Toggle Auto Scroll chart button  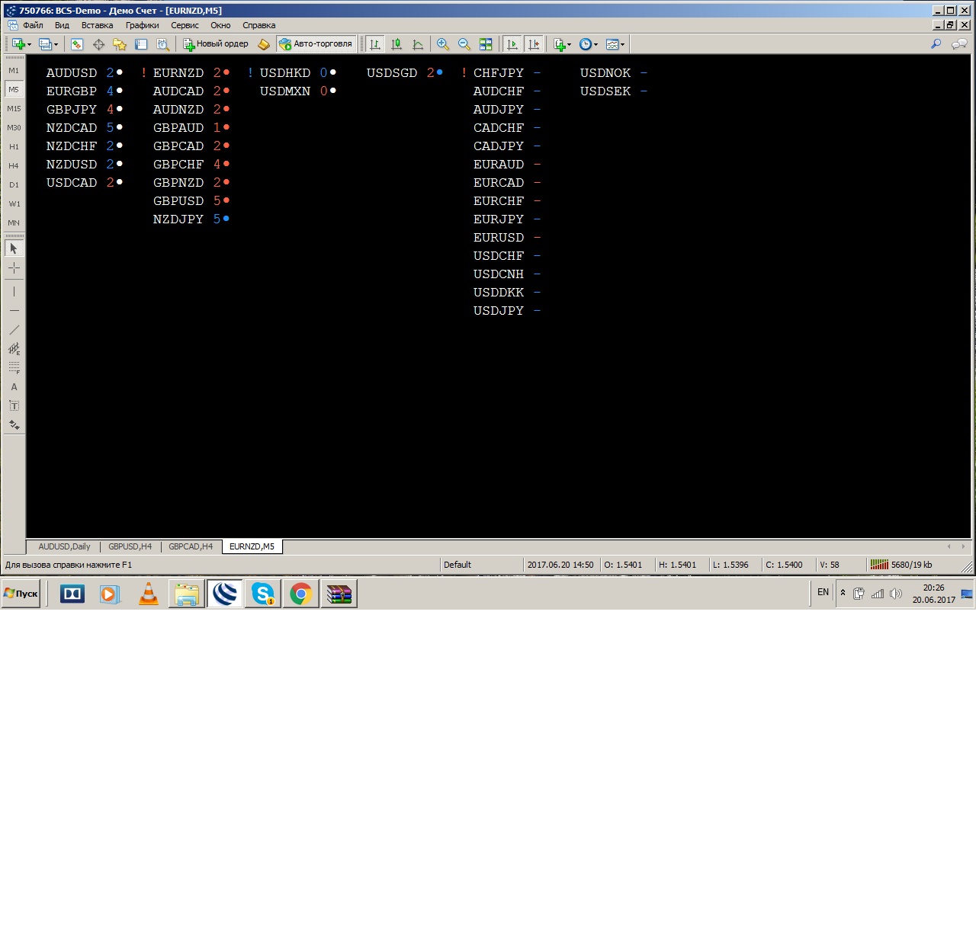click(x=512, y=44)
